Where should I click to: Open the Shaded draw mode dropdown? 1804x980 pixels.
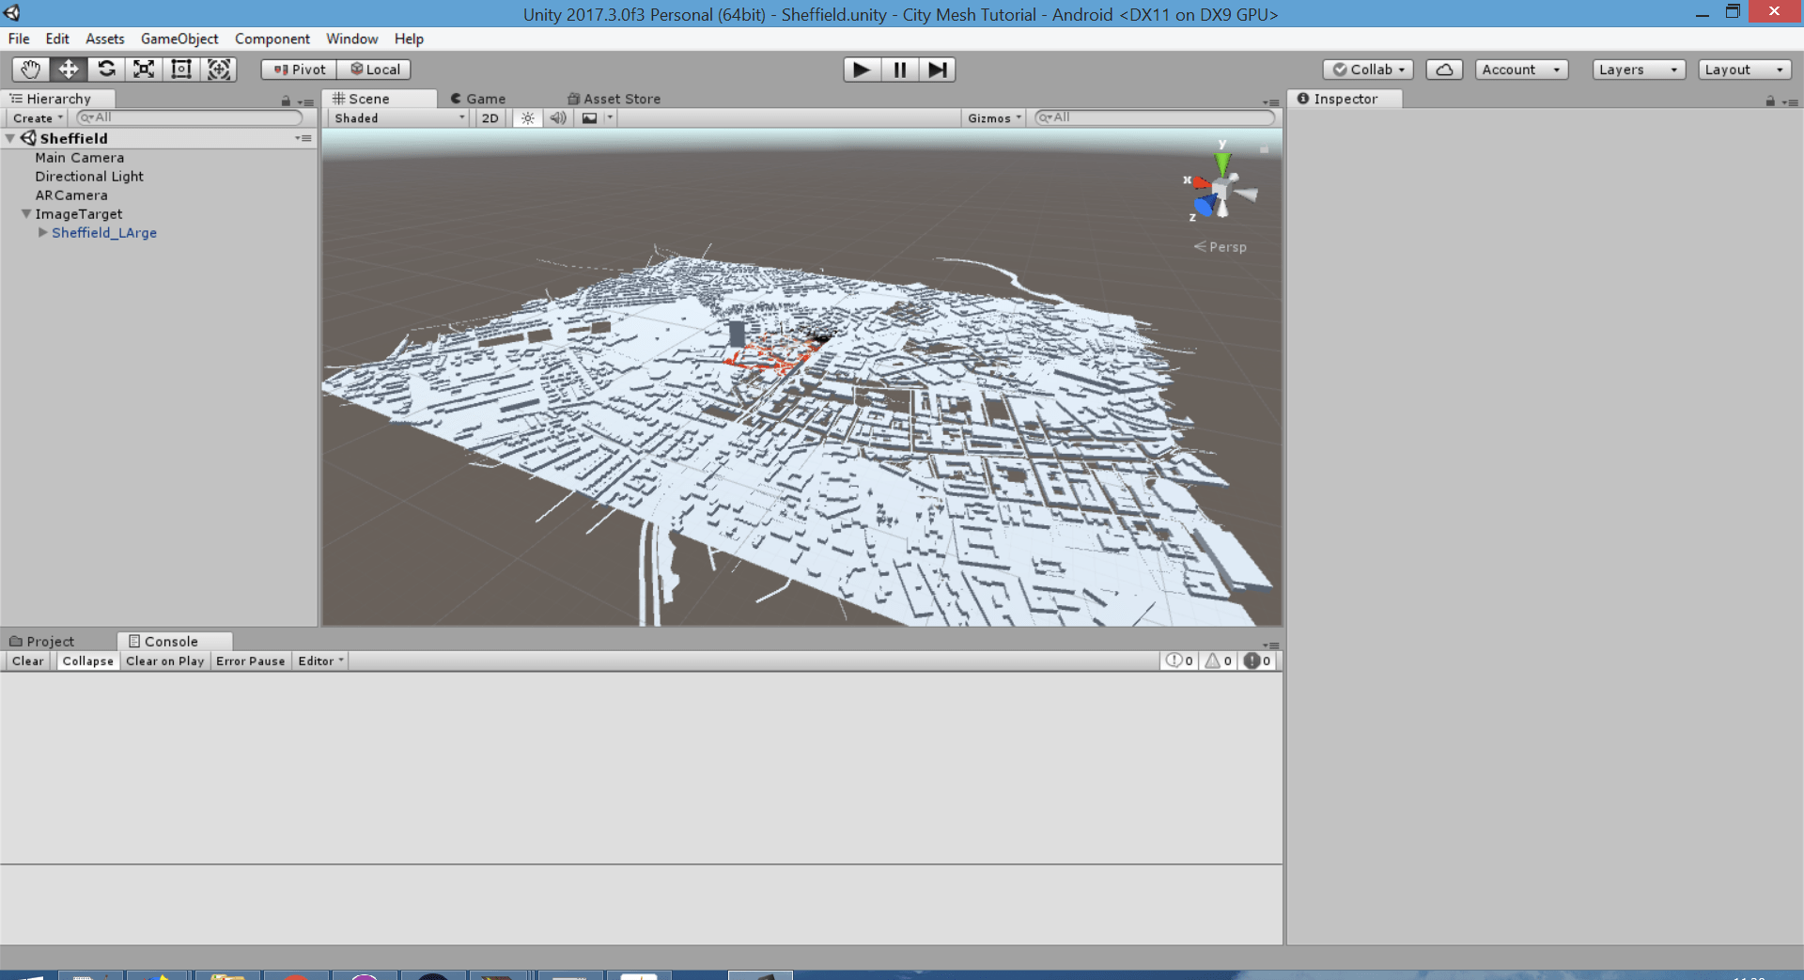pyautogui.click(x=398, y=118)
